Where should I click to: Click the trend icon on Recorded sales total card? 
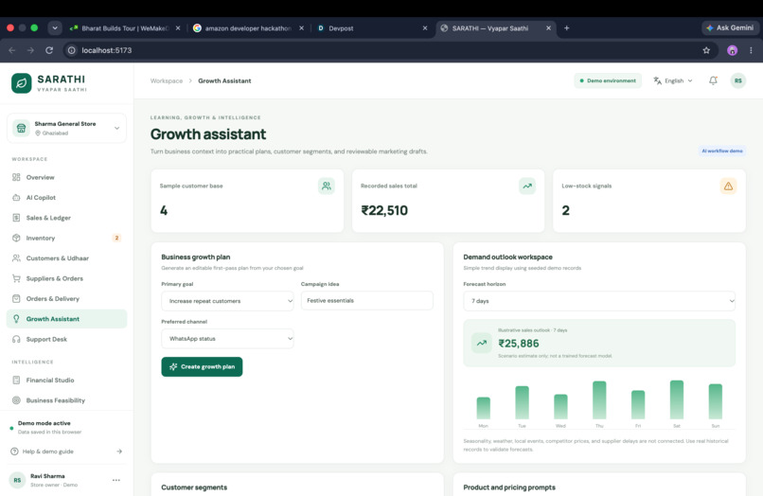[x=527, y=186]
